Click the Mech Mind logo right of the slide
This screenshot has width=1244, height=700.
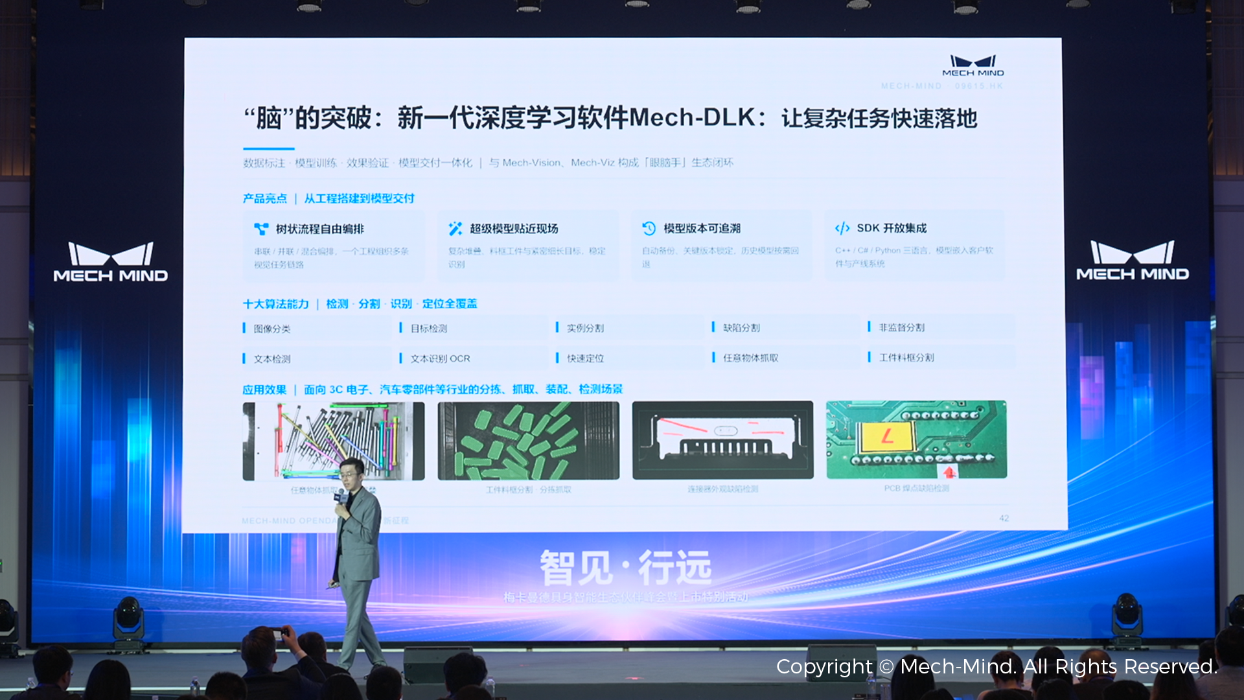coord(1133,261)
